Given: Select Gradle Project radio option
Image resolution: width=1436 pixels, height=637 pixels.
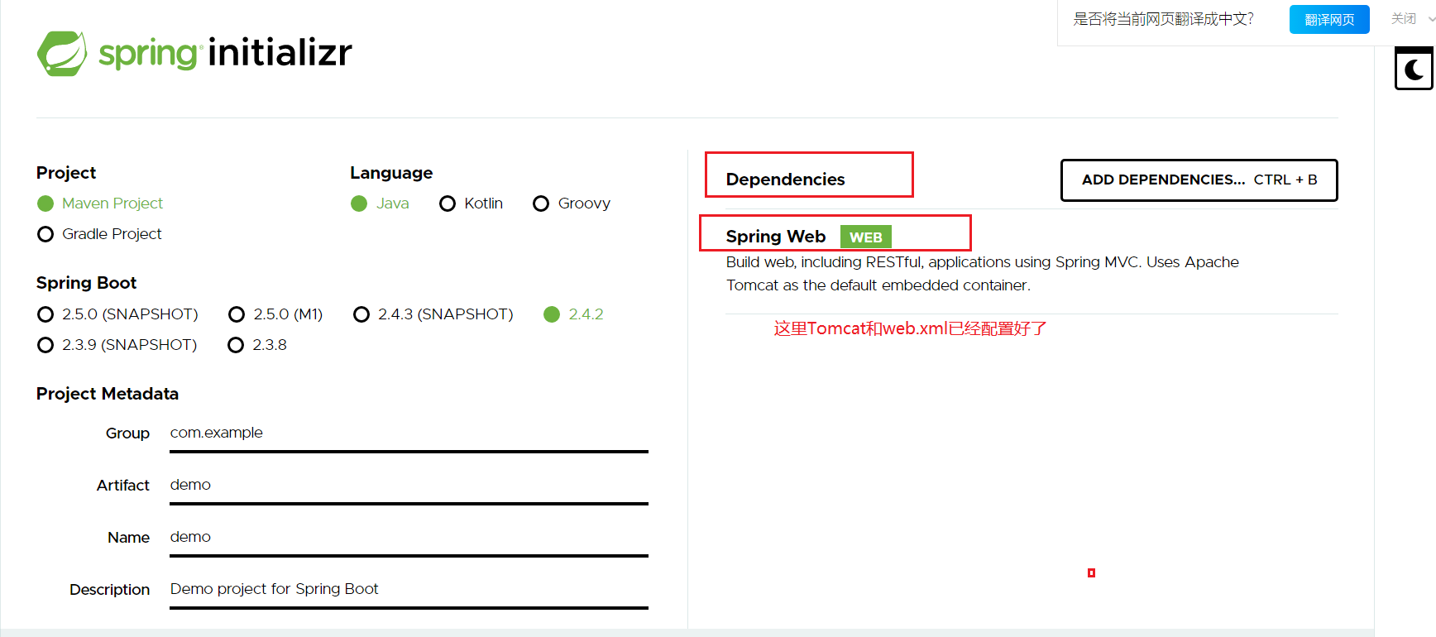Looking at the screenshot, I should point(99,234).
